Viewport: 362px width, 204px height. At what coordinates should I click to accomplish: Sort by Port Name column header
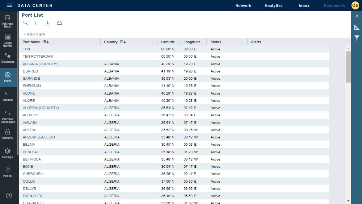click(31, 42)
